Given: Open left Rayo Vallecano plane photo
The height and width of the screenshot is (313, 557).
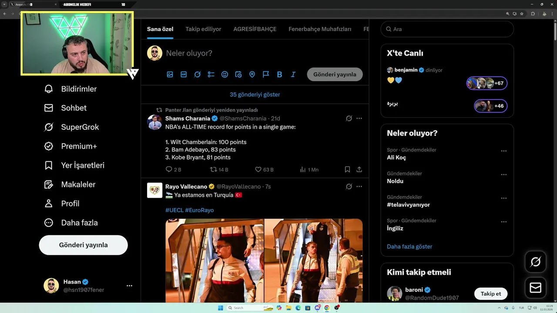Looking at the screenshot, I should click(215, 261).
